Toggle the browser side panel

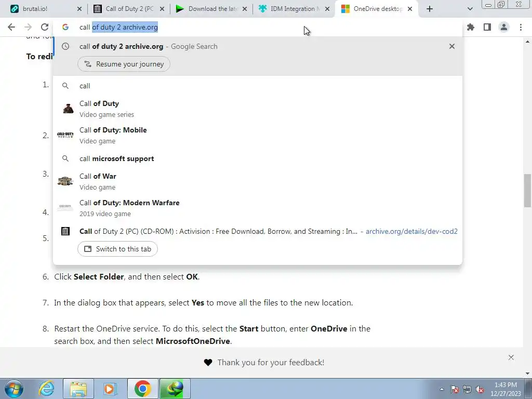487,27
